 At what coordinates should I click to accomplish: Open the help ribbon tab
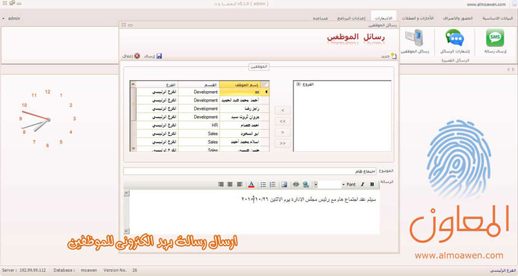tap(320, 18)
